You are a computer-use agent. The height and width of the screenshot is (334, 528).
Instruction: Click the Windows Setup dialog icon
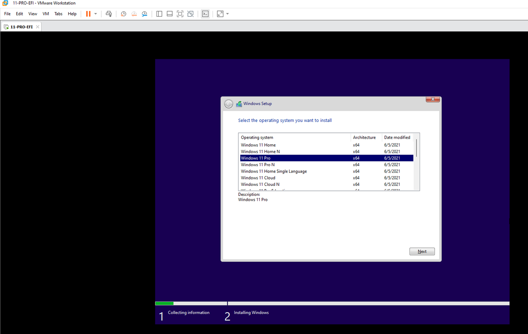pos(239,104)
